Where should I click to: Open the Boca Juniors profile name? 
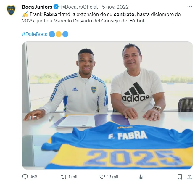pos(37,7)
